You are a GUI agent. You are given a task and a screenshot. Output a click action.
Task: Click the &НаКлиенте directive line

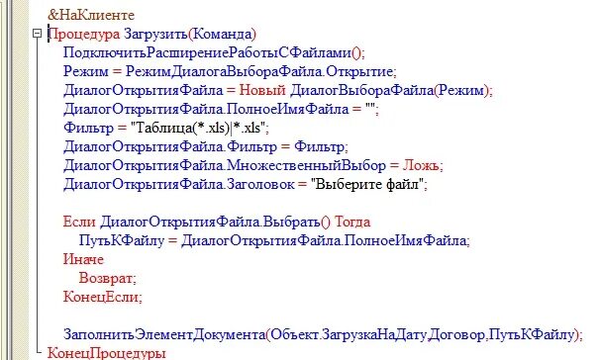[x=91, y=15]
